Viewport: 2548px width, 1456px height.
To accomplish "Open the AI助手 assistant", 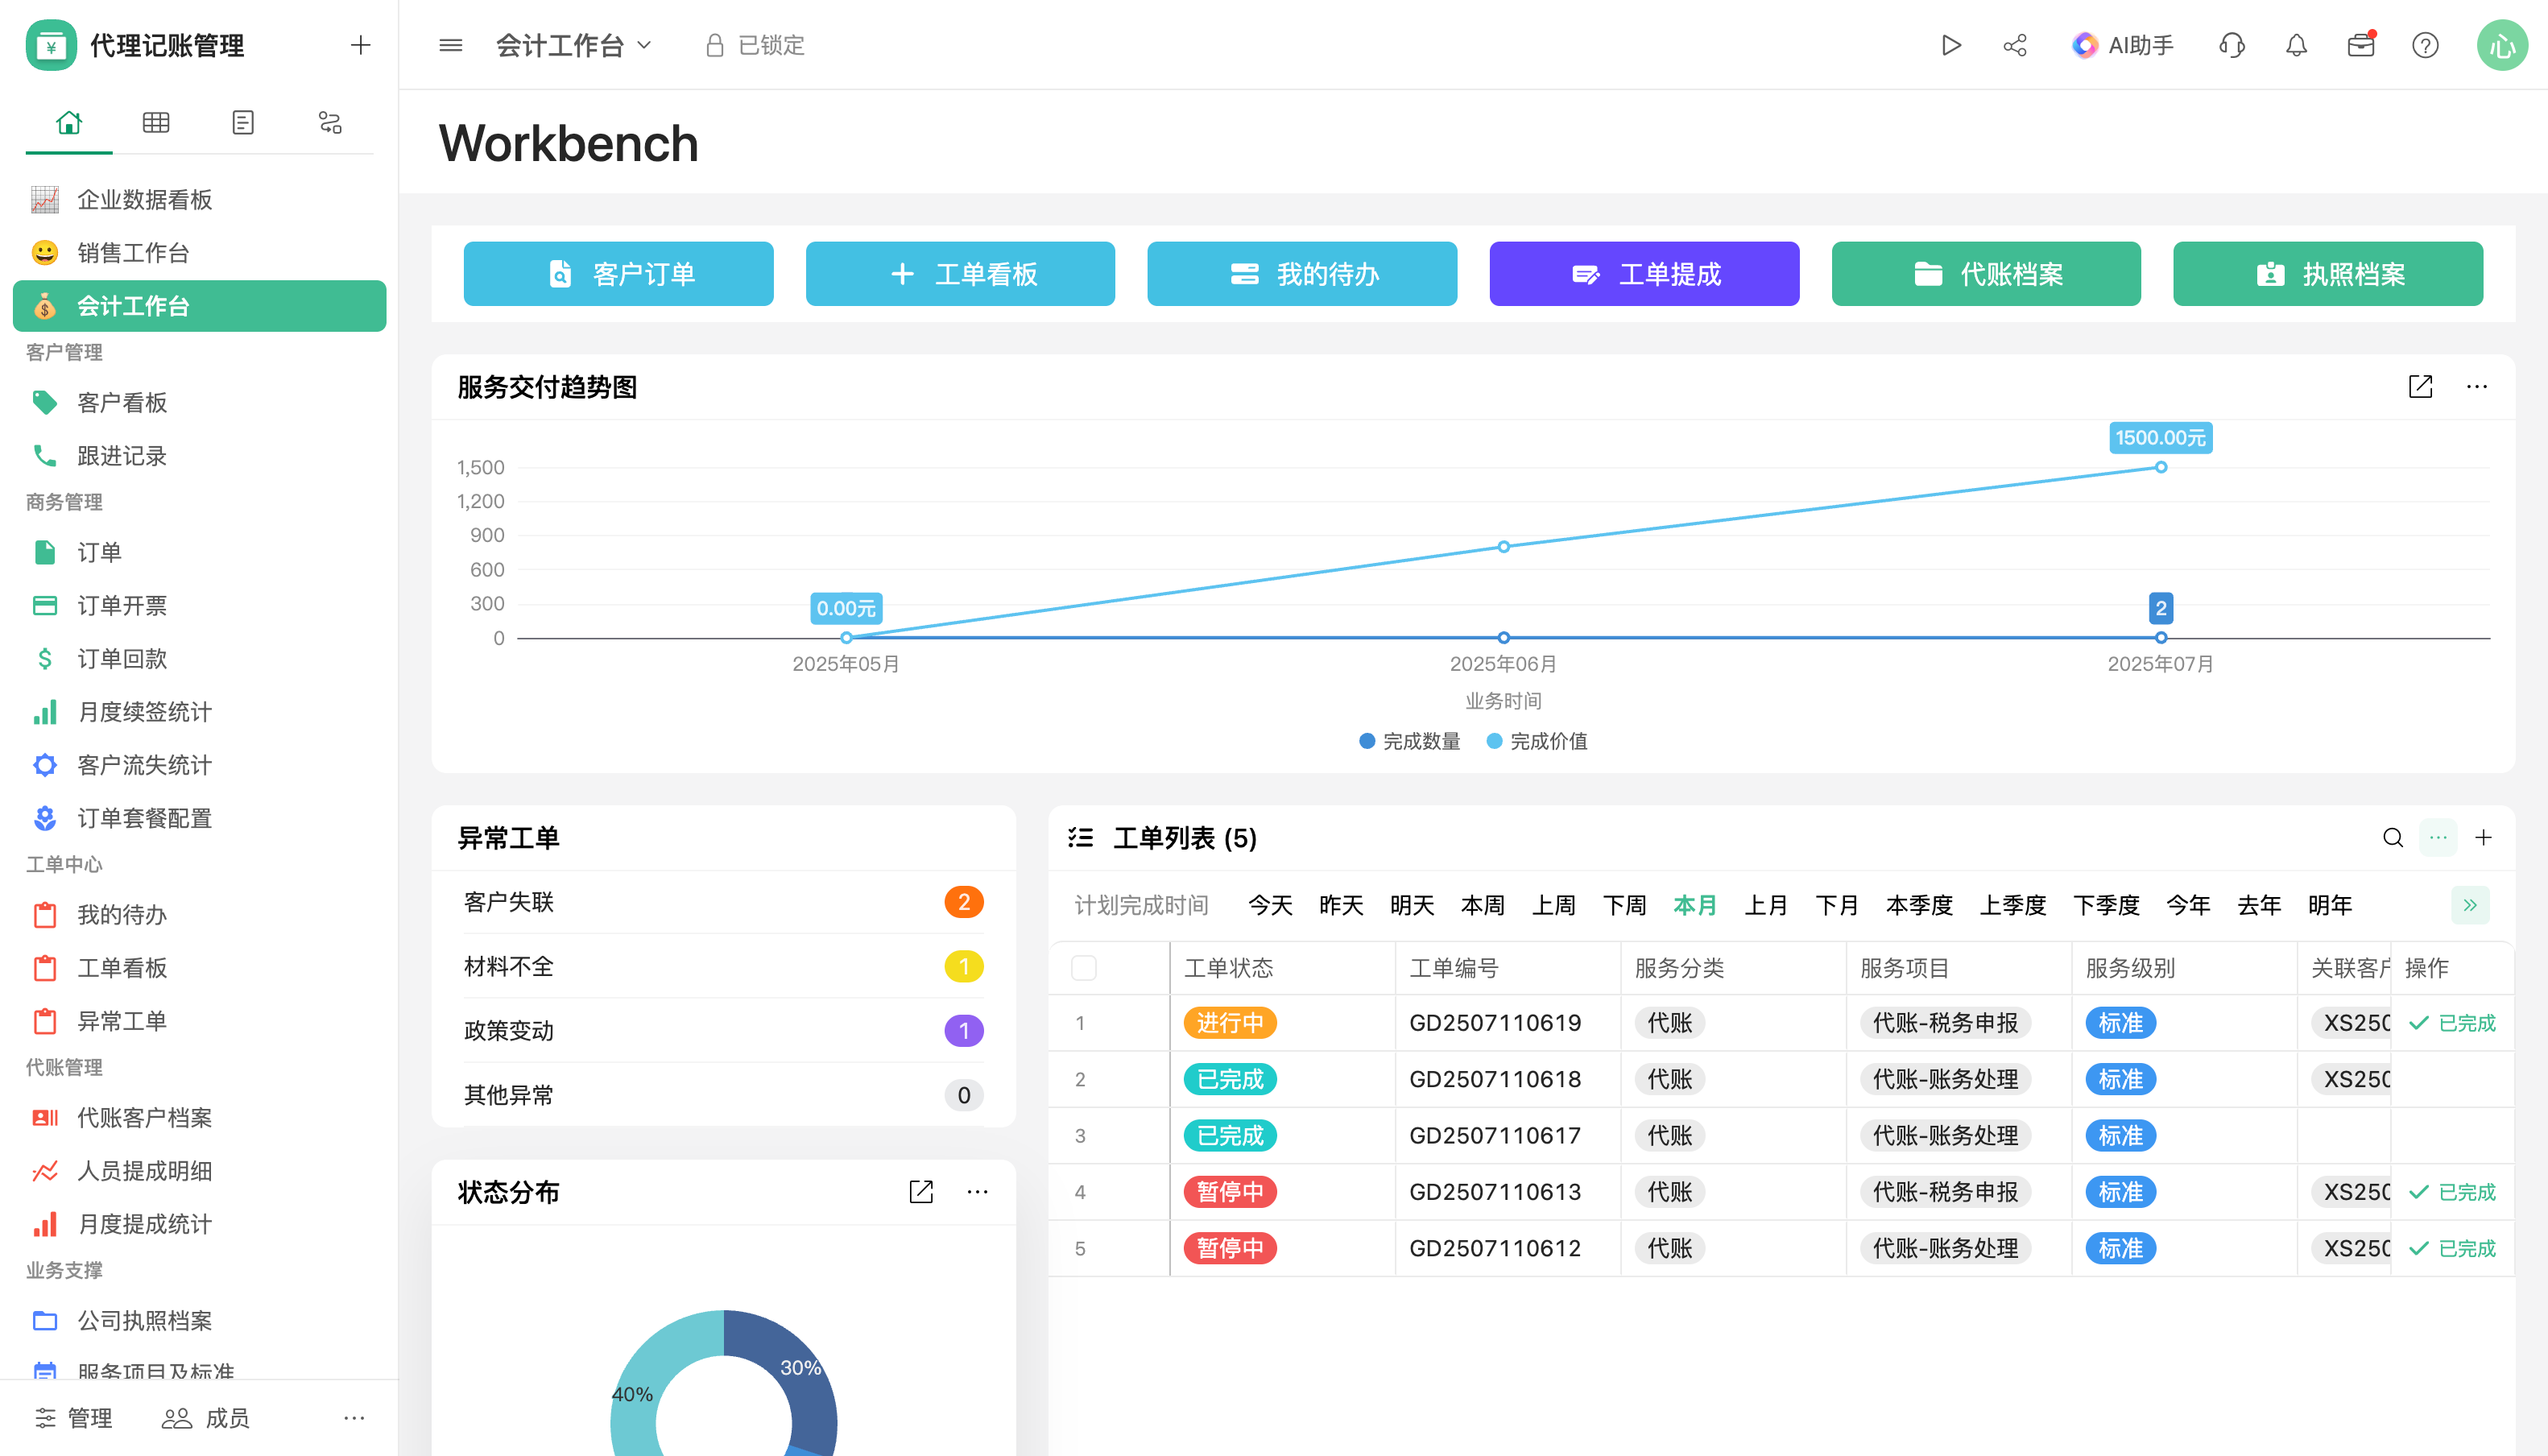I will tap(2123, 45).
